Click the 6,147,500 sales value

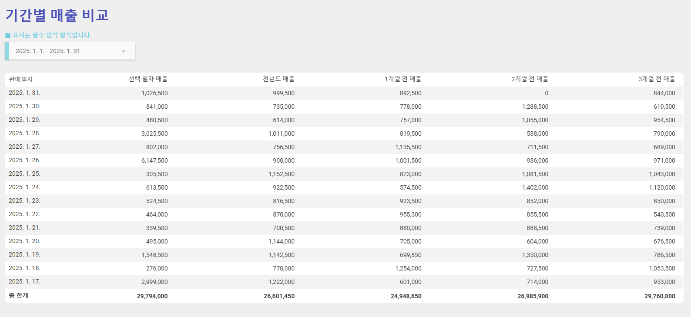pyautogui.click(x=154, y=160)
